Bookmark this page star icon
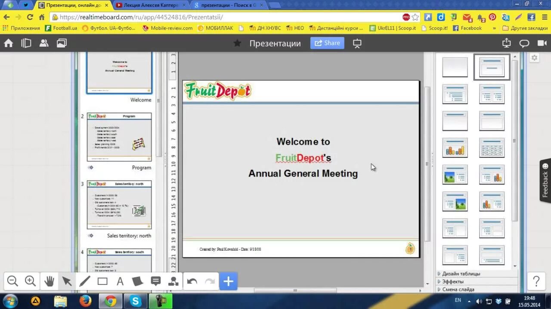This screenshot has width=551, height=309. coord(415,17)
